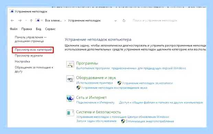This screenshot has height=134, width=213.
Task: Go back with the left arrow
Action: pyautogui.click(x=12, y=21)
